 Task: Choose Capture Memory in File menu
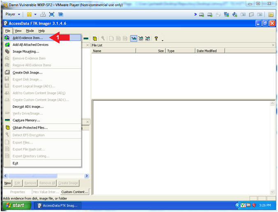coord(42,120)
